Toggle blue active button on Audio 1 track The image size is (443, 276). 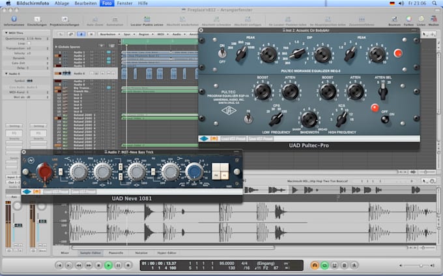click(109, 52)
